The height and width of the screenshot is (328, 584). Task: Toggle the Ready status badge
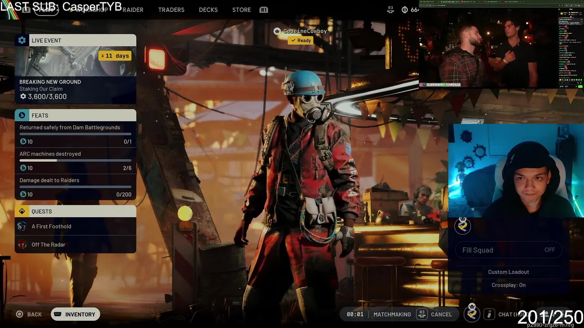click(301, 41)
